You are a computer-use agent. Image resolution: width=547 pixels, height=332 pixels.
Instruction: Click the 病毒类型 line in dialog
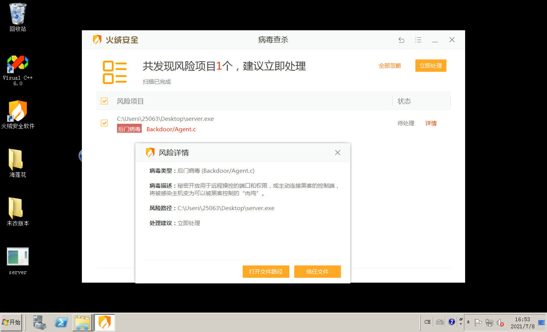coord(202,171)
